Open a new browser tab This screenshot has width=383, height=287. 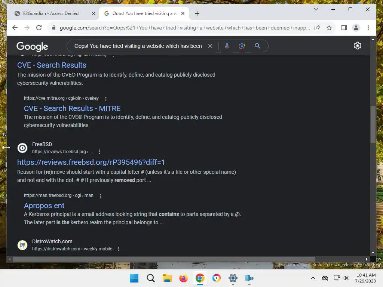tap(197, 13)
